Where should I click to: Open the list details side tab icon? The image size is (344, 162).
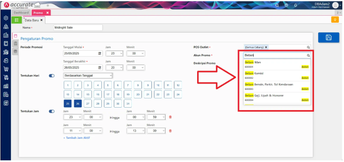(15, 43)
